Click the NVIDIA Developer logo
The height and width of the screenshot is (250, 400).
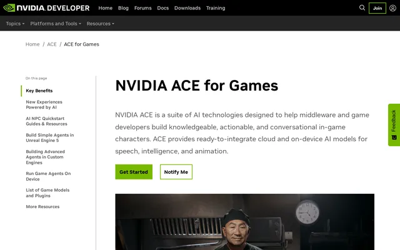tap(46, 8)
